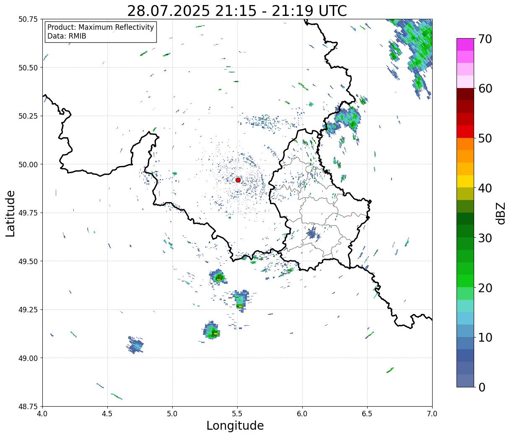Click the latitude tick label 49.50
Screen dimensions: 511x436
(x=28, y=261)
